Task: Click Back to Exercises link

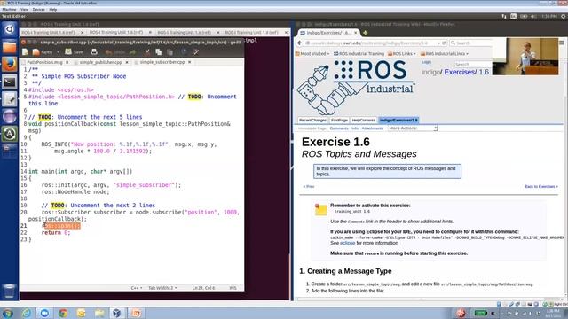Action: point(540,187)
